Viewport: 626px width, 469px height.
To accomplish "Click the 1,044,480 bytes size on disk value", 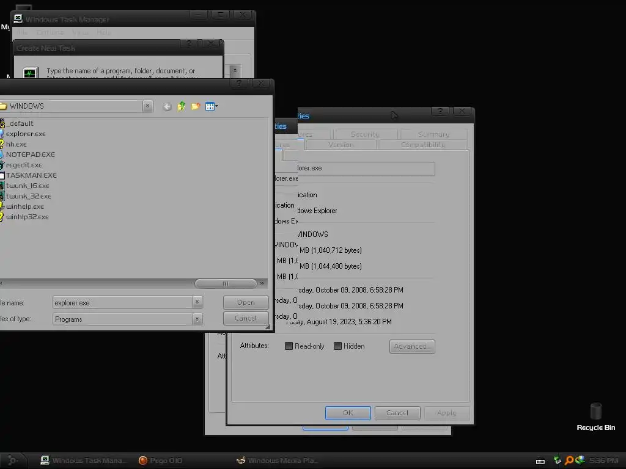I will click(331, 266).
